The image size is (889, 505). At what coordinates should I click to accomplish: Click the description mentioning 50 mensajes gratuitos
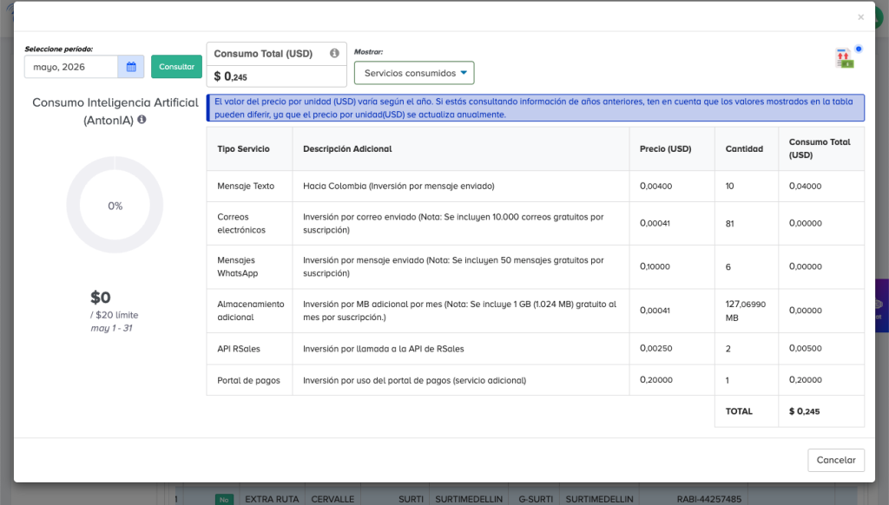click(453, 267)
